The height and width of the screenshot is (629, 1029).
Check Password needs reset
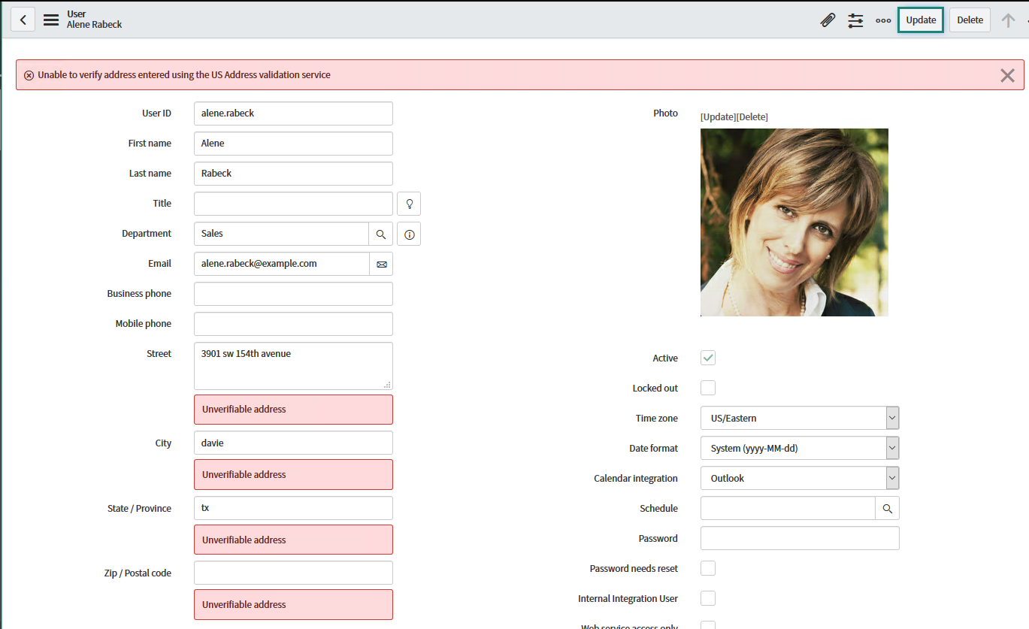tap(707, 568)
